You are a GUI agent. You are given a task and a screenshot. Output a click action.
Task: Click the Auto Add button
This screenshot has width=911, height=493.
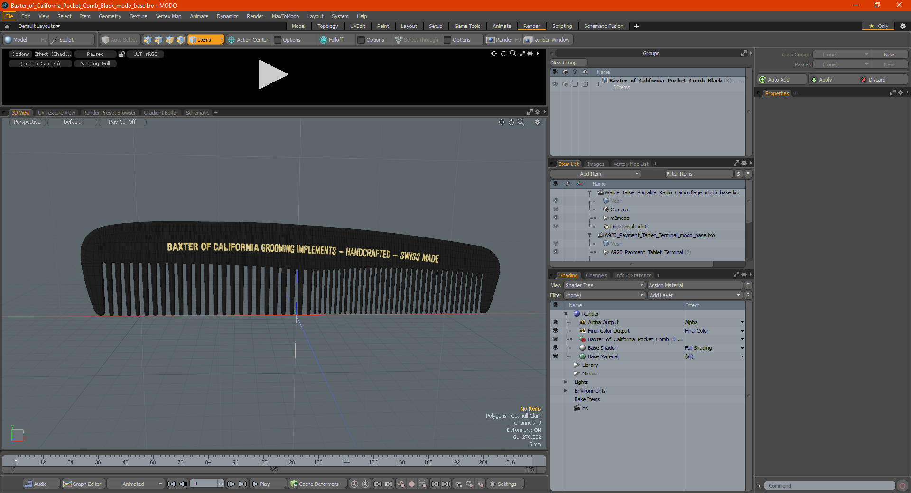[782, 80]
